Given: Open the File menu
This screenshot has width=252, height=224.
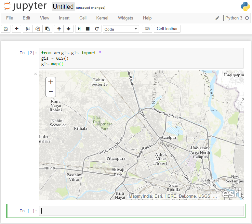Looking at the screenshot, I should (x=10, y=18).
